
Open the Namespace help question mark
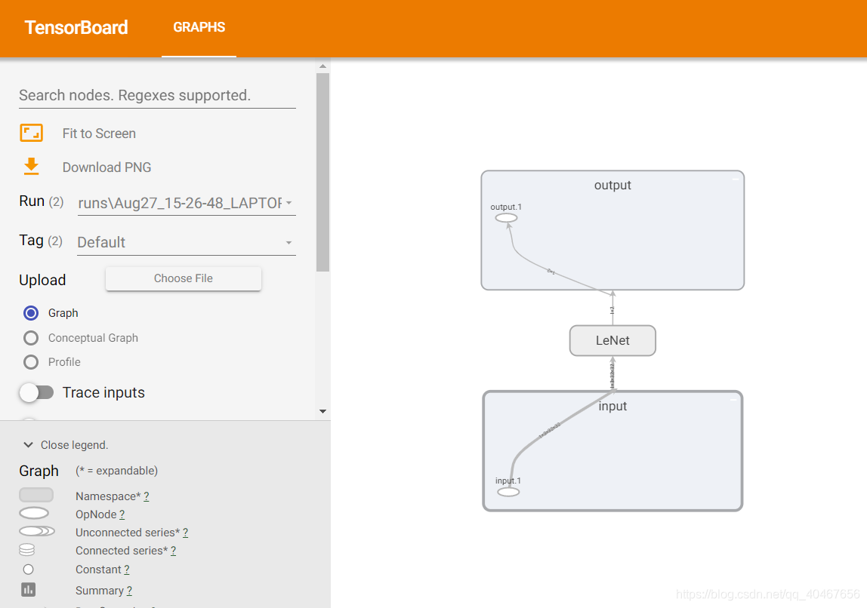click(x=146, y=496)
